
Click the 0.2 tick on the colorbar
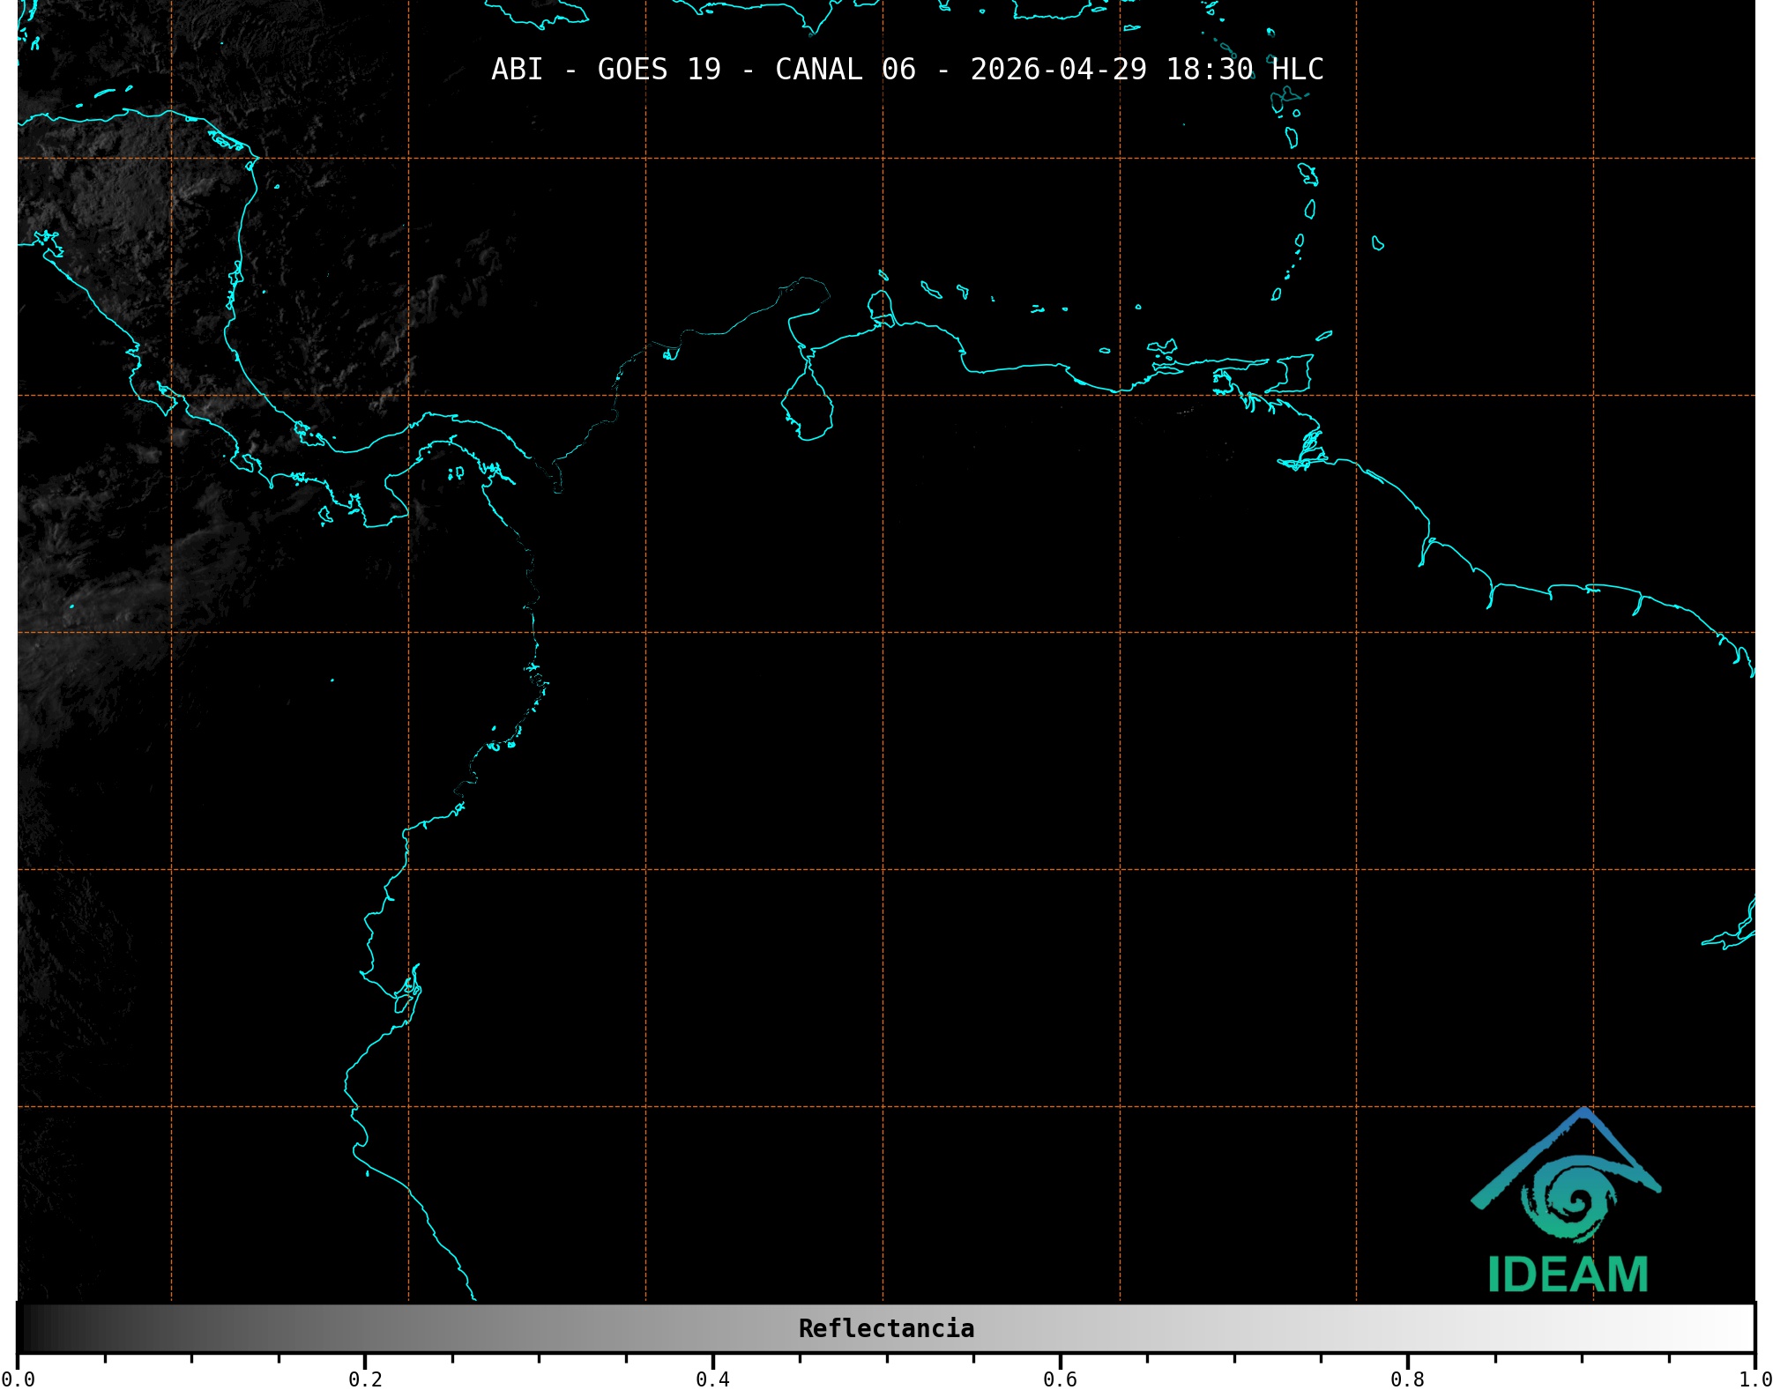[365, 1379]
